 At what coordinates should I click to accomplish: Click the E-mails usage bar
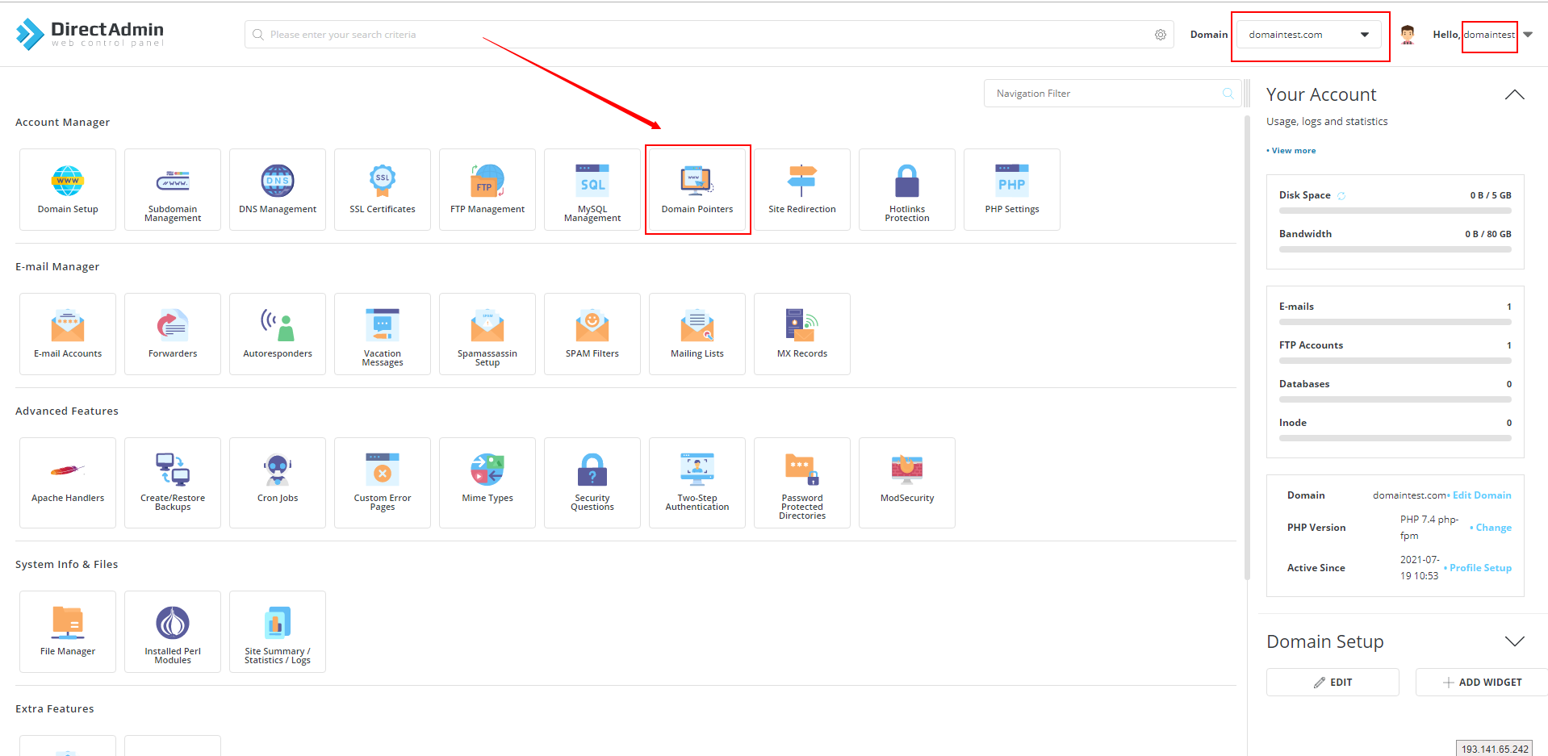tap(1395, 322)
